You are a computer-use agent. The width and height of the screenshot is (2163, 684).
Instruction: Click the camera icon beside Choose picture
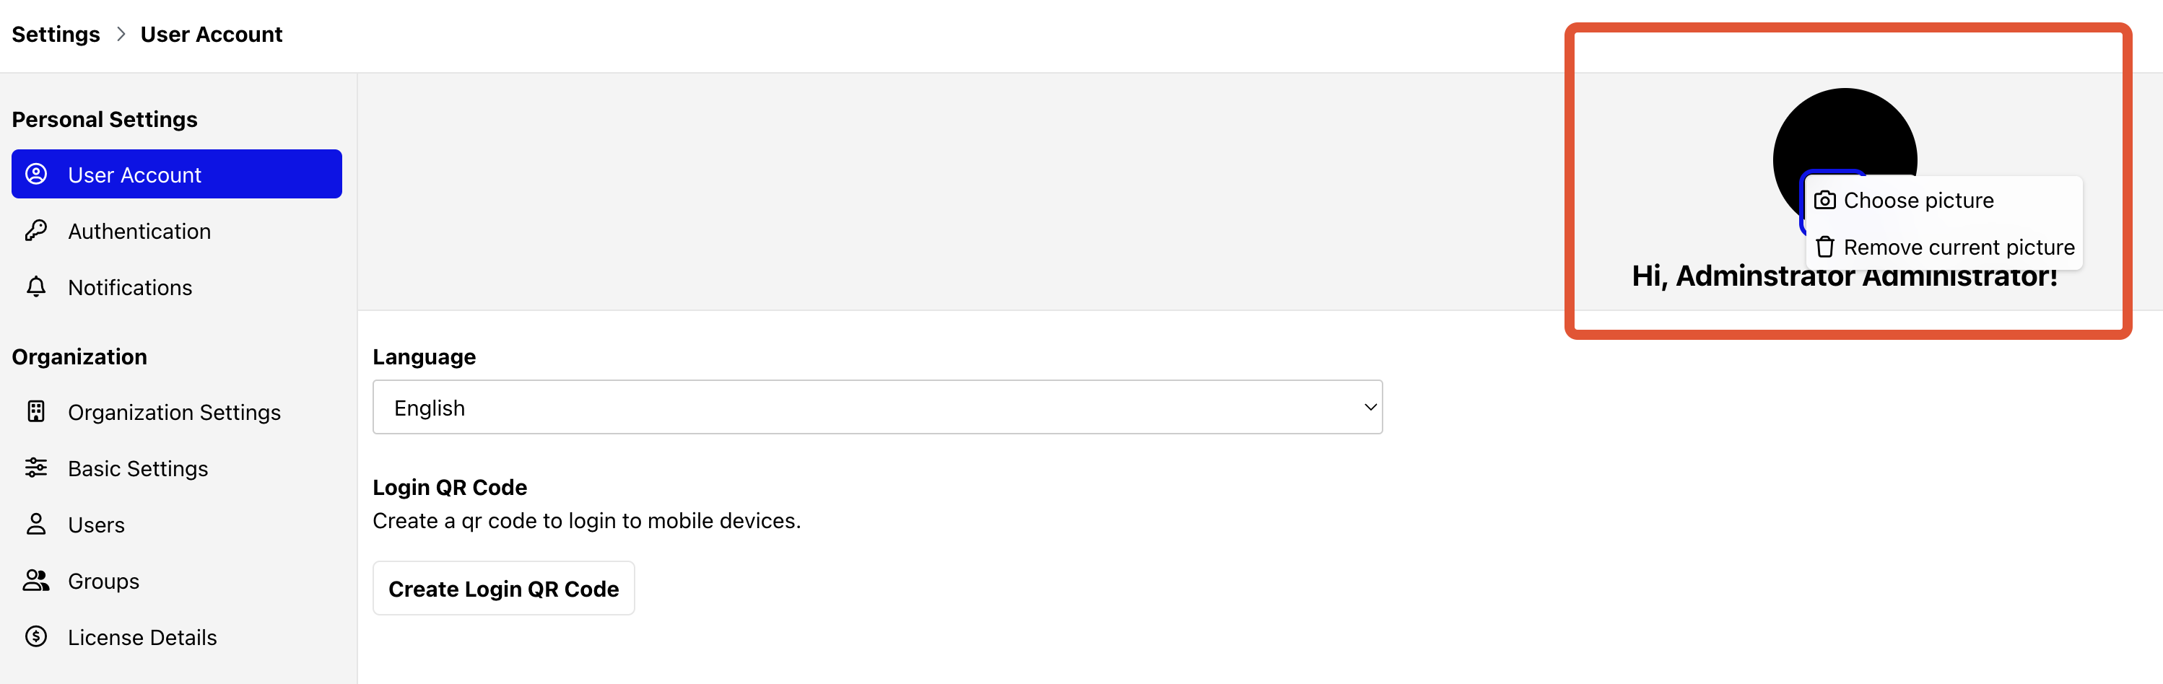[x=1824, y=200]
